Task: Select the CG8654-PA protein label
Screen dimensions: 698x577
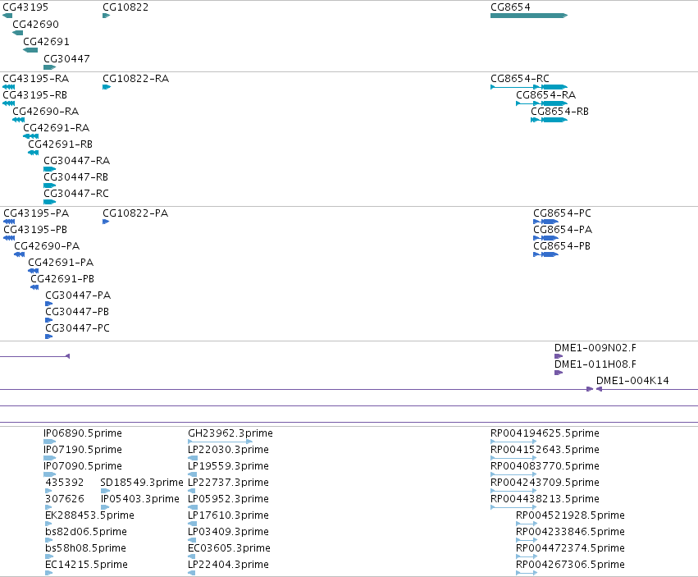Action: (x=563, y=230)
